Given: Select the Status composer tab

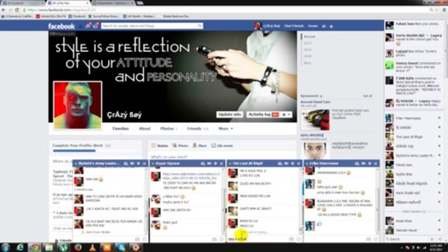Looking at the screenshot, I should click(x=160, y=146).
